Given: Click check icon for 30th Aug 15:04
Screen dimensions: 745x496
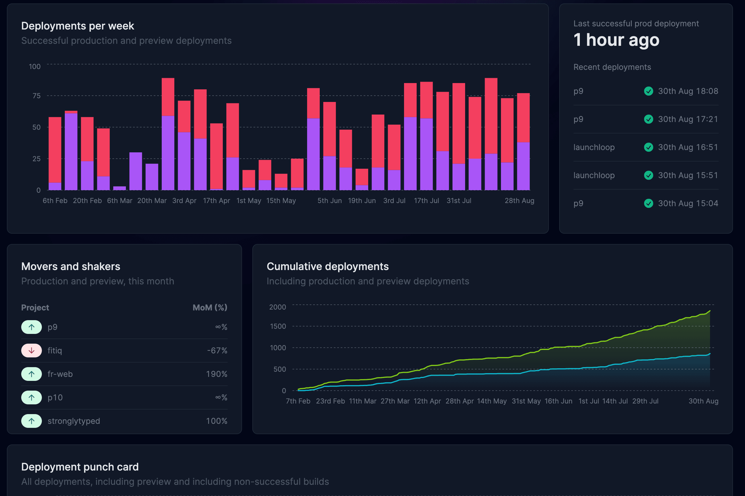Looking at the screenshot, I should tap(648, 203).
